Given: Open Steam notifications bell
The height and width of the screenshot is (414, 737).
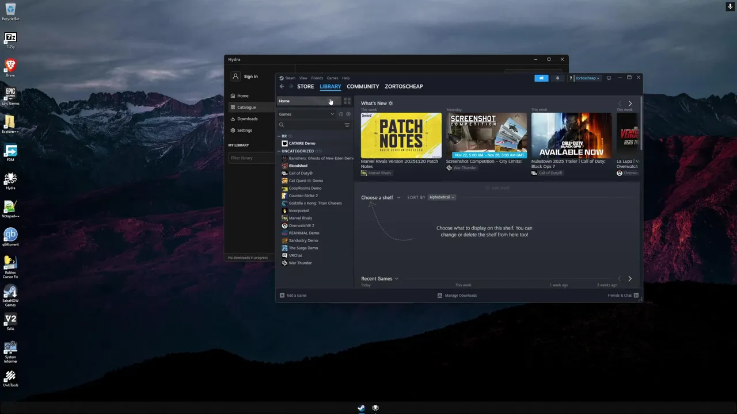Looking at the screenshot, I should coord(557,78).
